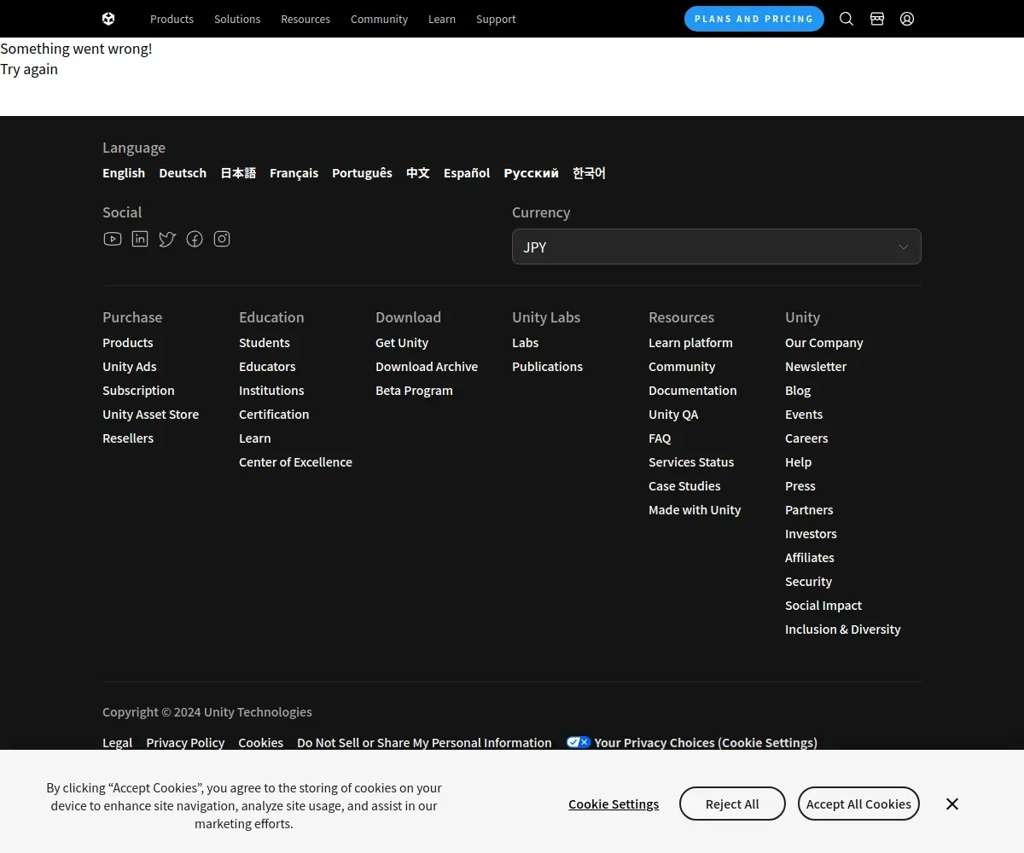Open the Learn menu in the header
This screenshot has width=1024, height=853.
442,19
